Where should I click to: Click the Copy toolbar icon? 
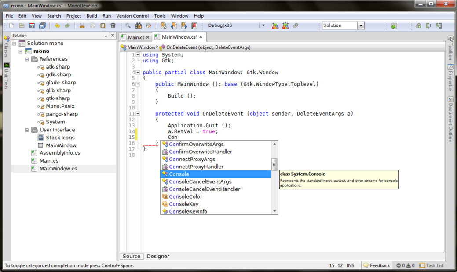click(93, 25)
